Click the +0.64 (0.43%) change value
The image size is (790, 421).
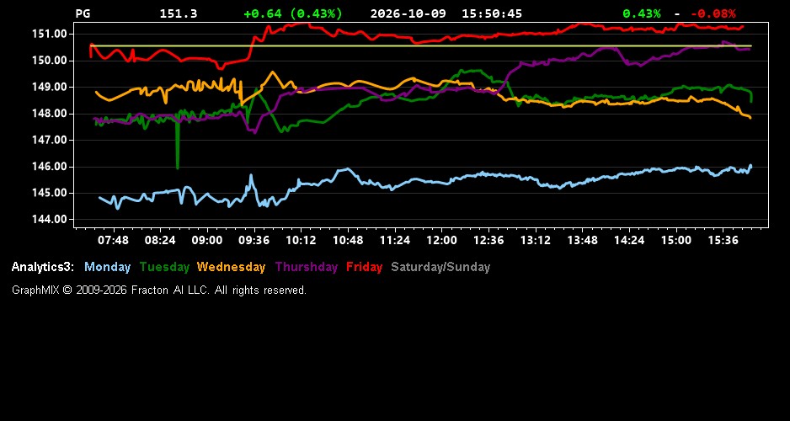click(293, 14)
